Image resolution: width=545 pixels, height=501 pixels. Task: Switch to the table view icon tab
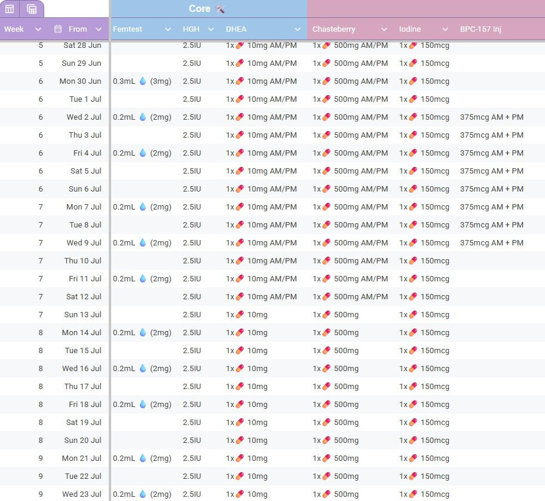point(10,9)
